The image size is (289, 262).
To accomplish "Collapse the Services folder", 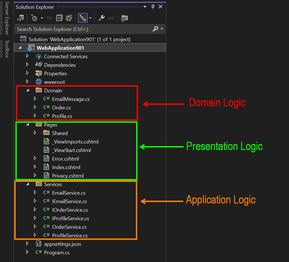I will pyautogui.click(x=28, y=184).
